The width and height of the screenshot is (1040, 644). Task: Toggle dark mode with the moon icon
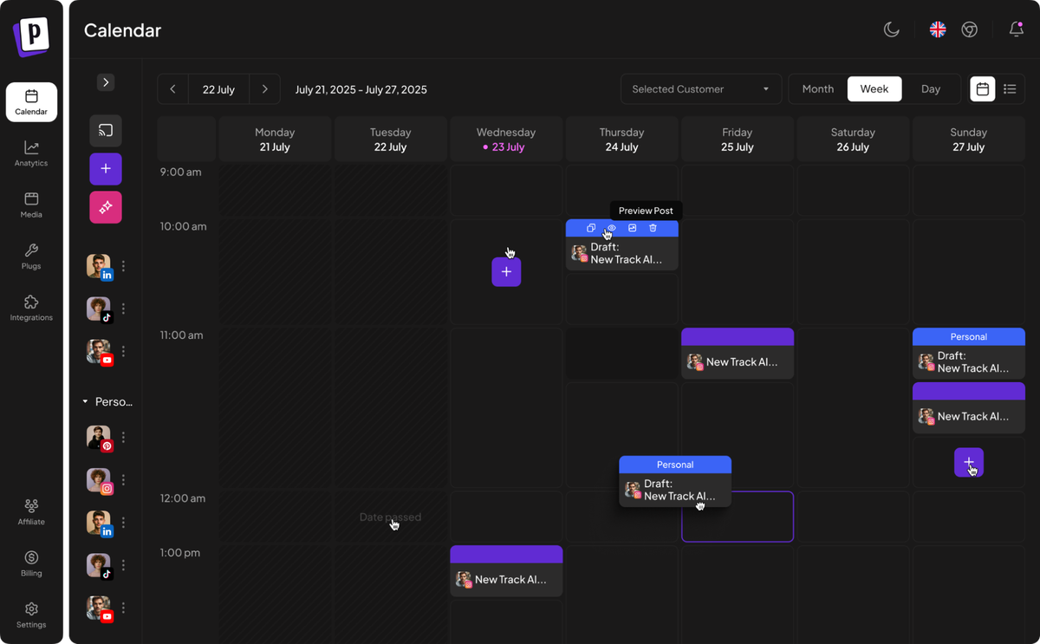click(892, 29)
